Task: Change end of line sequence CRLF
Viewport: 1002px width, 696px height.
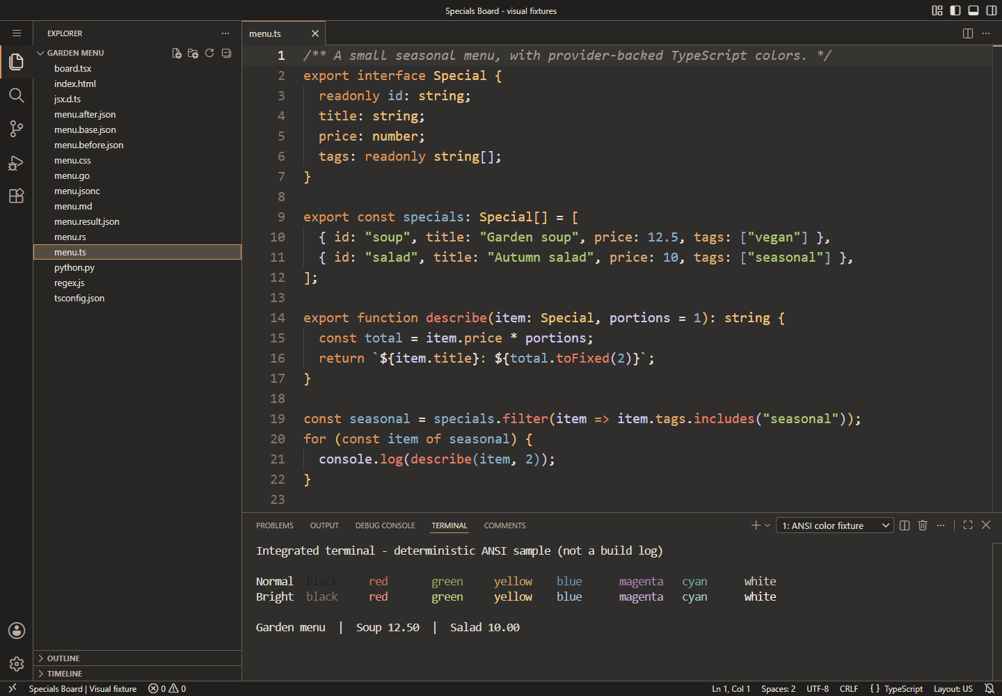Action: [x=849, y=688]
